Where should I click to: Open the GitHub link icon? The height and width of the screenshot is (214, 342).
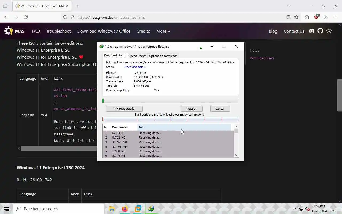pyautogui.click(x=320, y=31)
